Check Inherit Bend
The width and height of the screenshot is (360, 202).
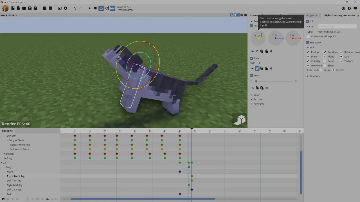(x=325, y=61)
